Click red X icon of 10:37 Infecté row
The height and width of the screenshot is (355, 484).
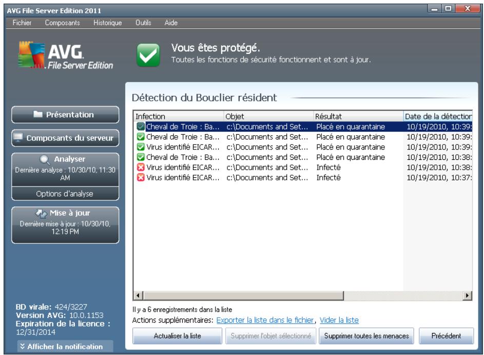(141, 177)
